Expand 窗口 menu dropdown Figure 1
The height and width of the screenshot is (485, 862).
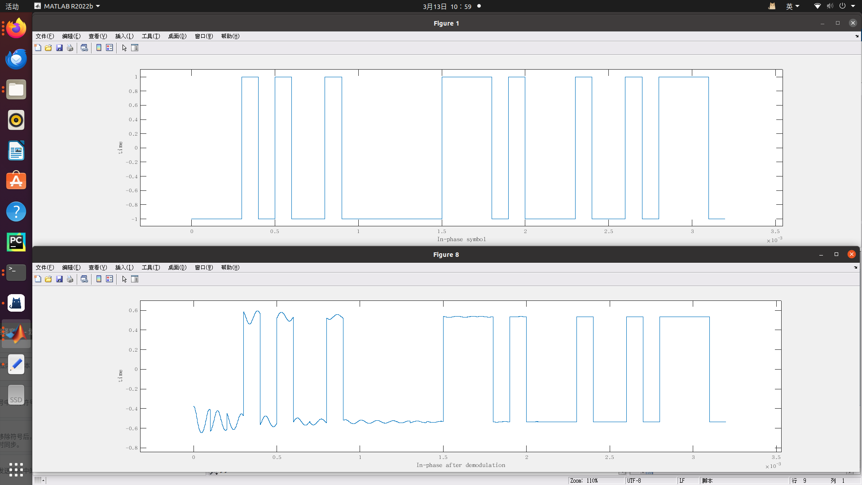[x=204, y=36]
